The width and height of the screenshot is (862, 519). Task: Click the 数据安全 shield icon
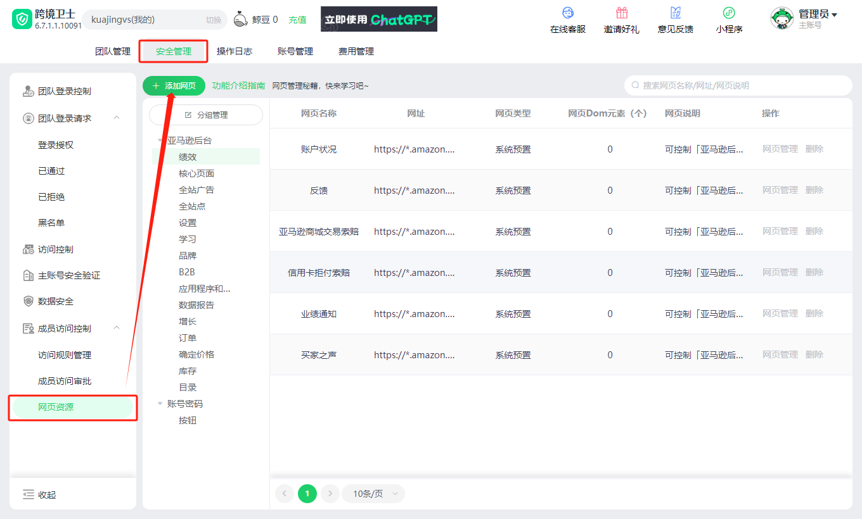[29, 301]
